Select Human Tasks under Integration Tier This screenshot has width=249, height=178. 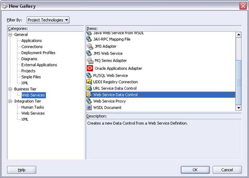pyautogui.click(x=33, y=107)
